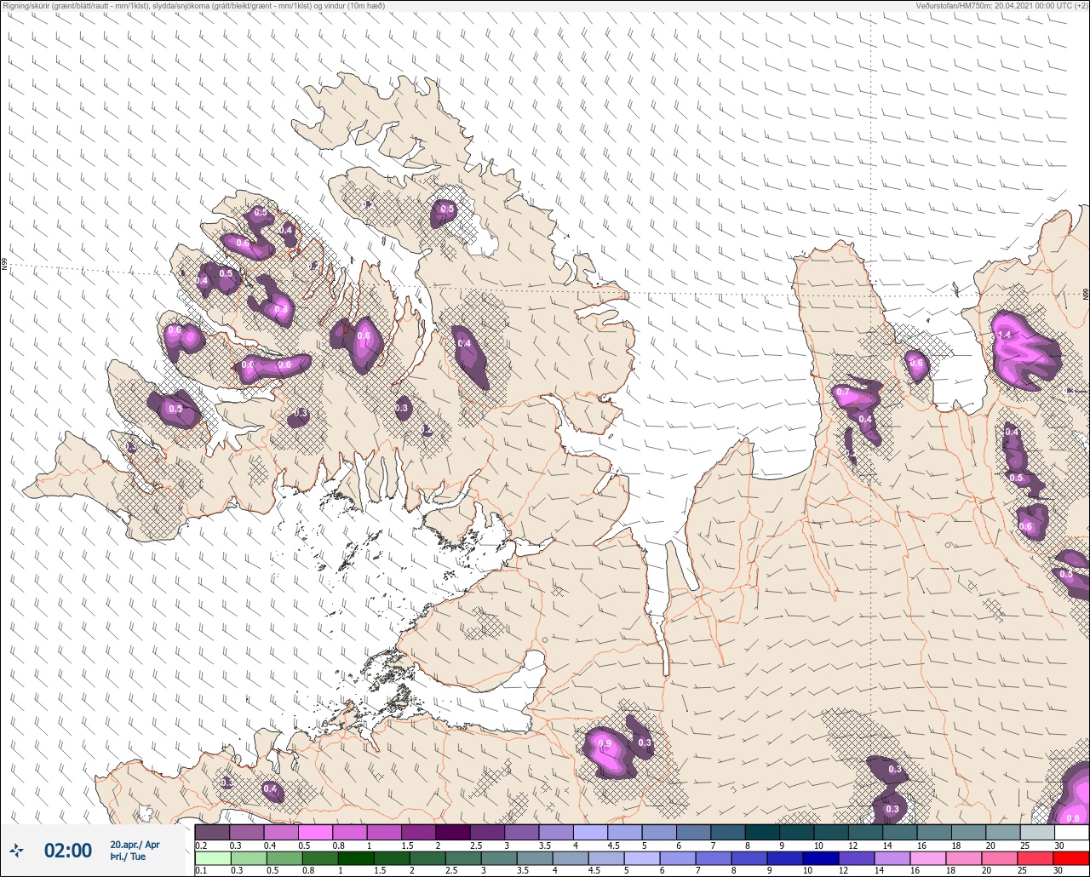Pick the pale green swatch starting at 0.1, bottom row
The height and width of the screenshot is (877, 1090).
[x=212, y=857]
